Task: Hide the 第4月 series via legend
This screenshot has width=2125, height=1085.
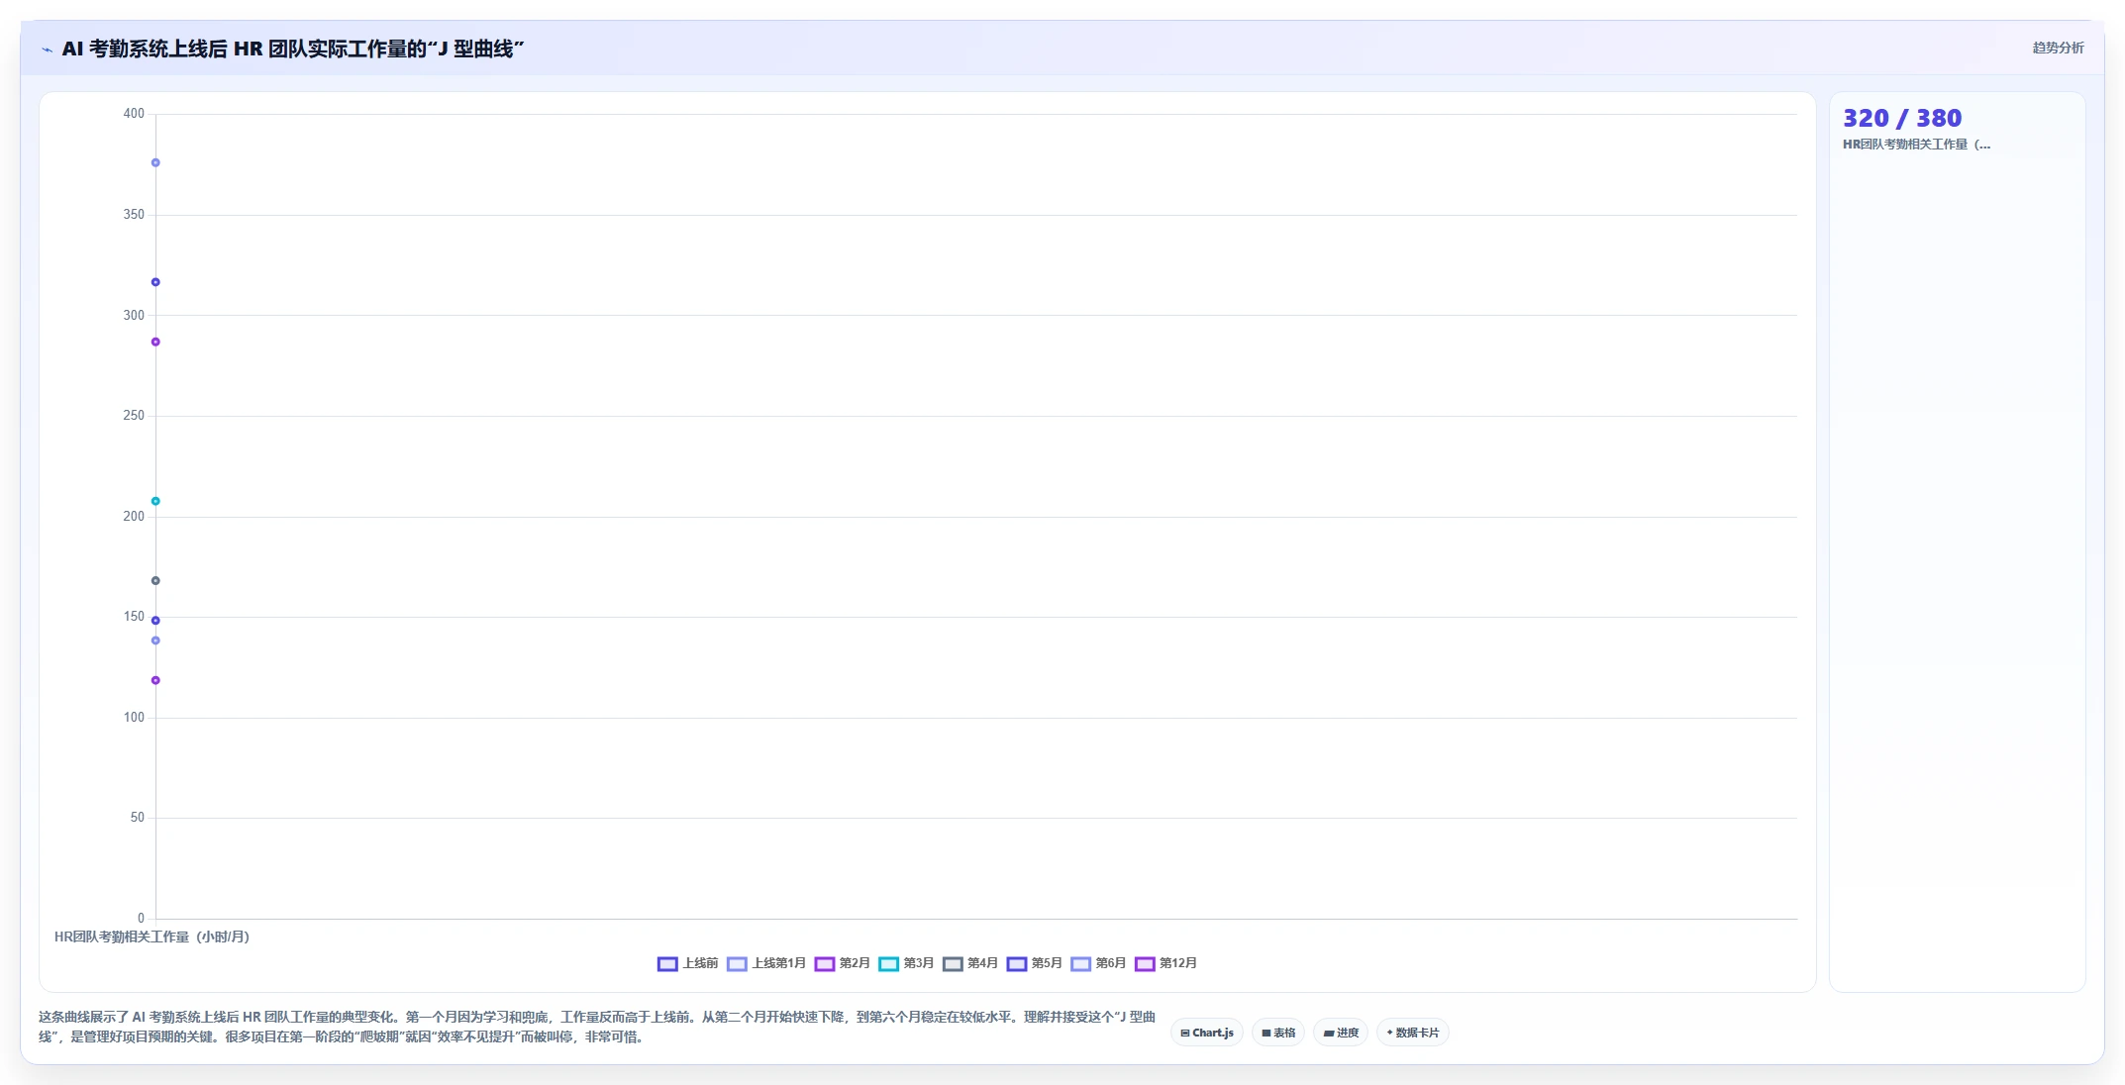Action: [970, 963]
